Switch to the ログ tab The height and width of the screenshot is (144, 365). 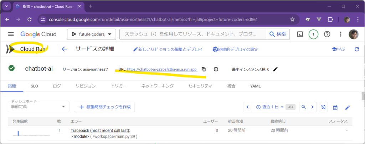pos(57,86)
